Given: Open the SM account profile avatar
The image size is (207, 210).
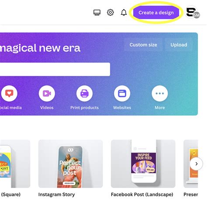Looking at the screenshot, I should 193,13.
